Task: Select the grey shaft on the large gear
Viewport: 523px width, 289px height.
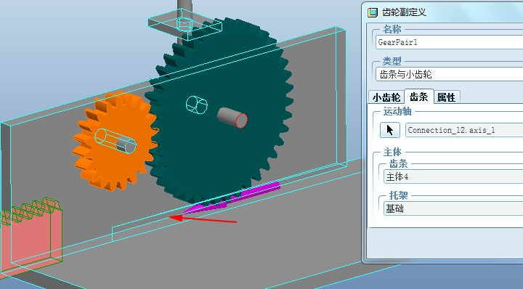Action: pyautogui.click(x=232, y=118)
